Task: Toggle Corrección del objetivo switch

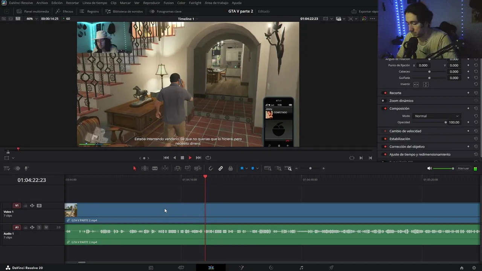Action: 385,147
